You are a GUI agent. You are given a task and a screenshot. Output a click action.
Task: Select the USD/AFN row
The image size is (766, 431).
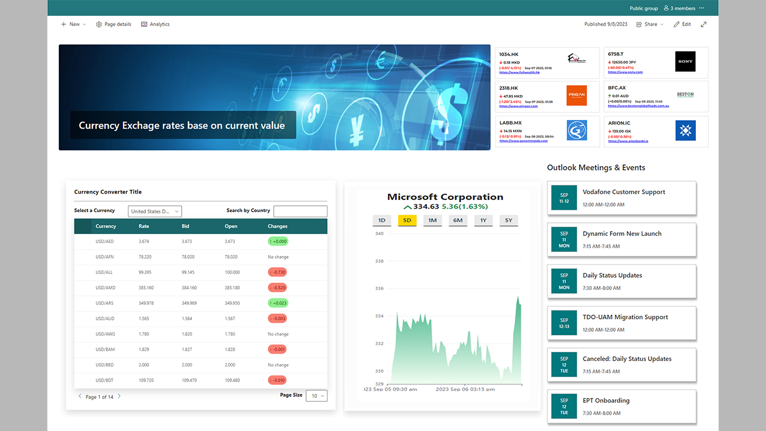(201, 257)
